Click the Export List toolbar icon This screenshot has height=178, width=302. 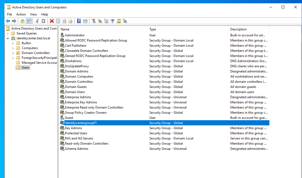click(71, 21)
